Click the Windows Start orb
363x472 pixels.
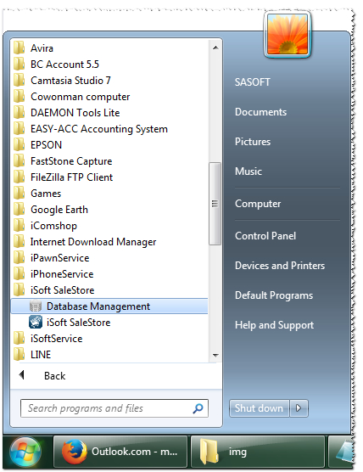25,452
